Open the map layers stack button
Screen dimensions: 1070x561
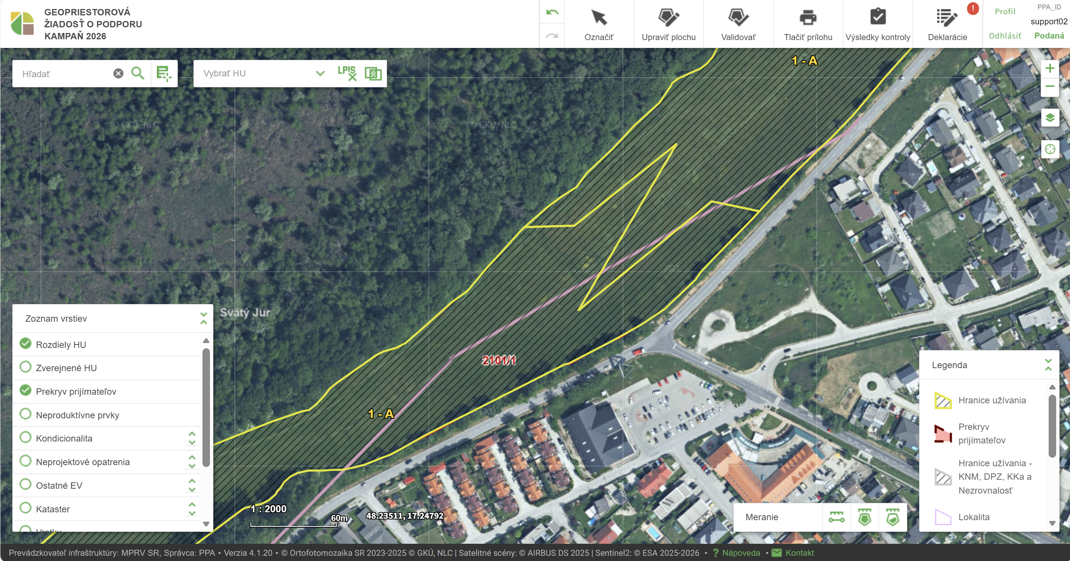click(1050, 118)
